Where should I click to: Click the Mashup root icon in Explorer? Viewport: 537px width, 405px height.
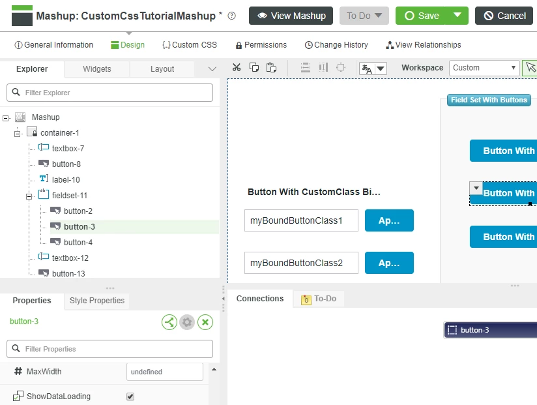click(20, 117)
